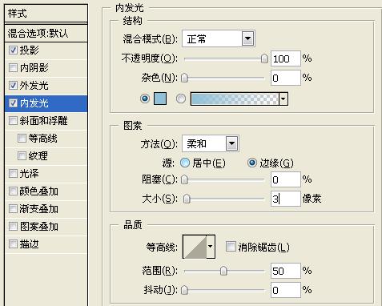Select the 居中 source radio button

coord(185,163)
